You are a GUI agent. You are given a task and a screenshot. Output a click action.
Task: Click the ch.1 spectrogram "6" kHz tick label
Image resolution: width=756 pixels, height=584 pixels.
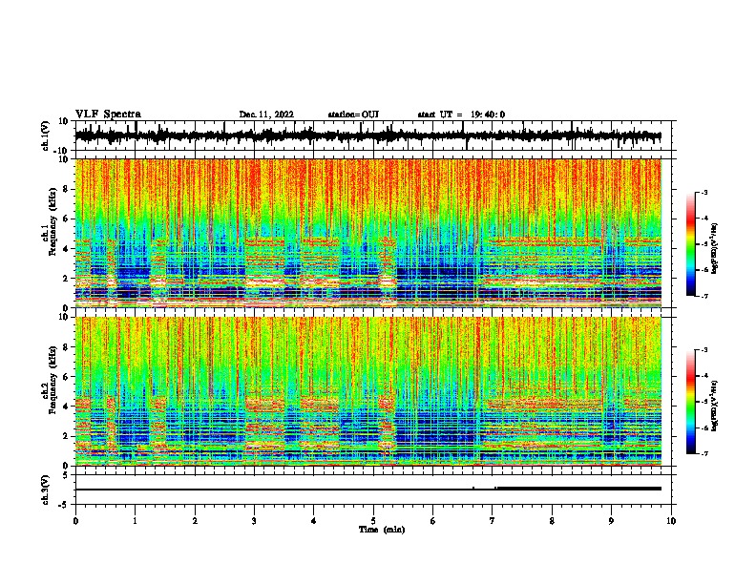click(x=66, y=219)
